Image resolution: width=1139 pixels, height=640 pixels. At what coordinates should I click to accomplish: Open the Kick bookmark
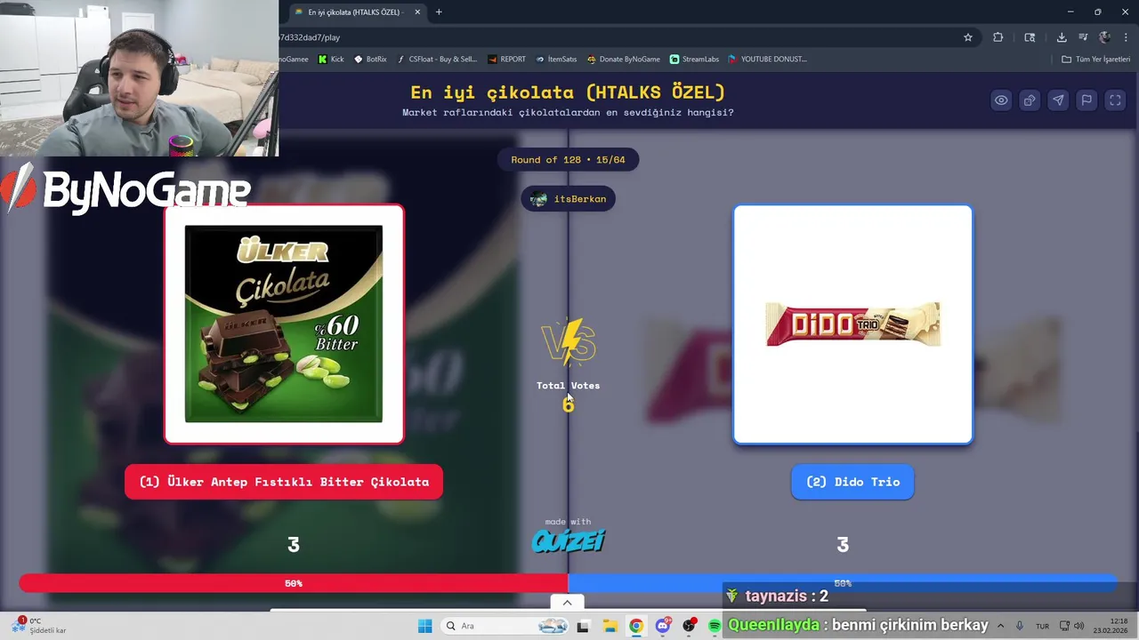(x=331, y=59)
